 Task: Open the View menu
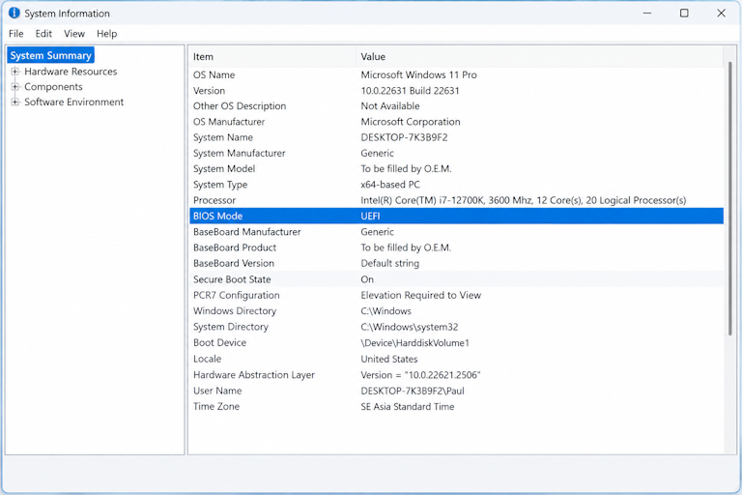click(x=74, y=34)
